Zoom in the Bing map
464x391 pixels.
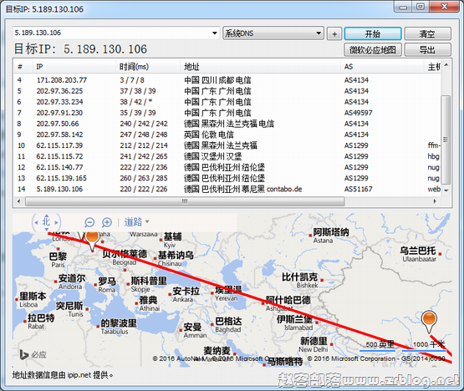(x=107, y=222)
